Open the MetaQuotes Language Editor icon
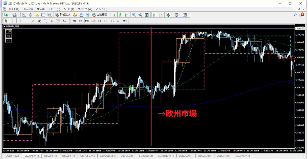Image resolution: width=308 pixels, height=159 pixels. pos(75,15)
